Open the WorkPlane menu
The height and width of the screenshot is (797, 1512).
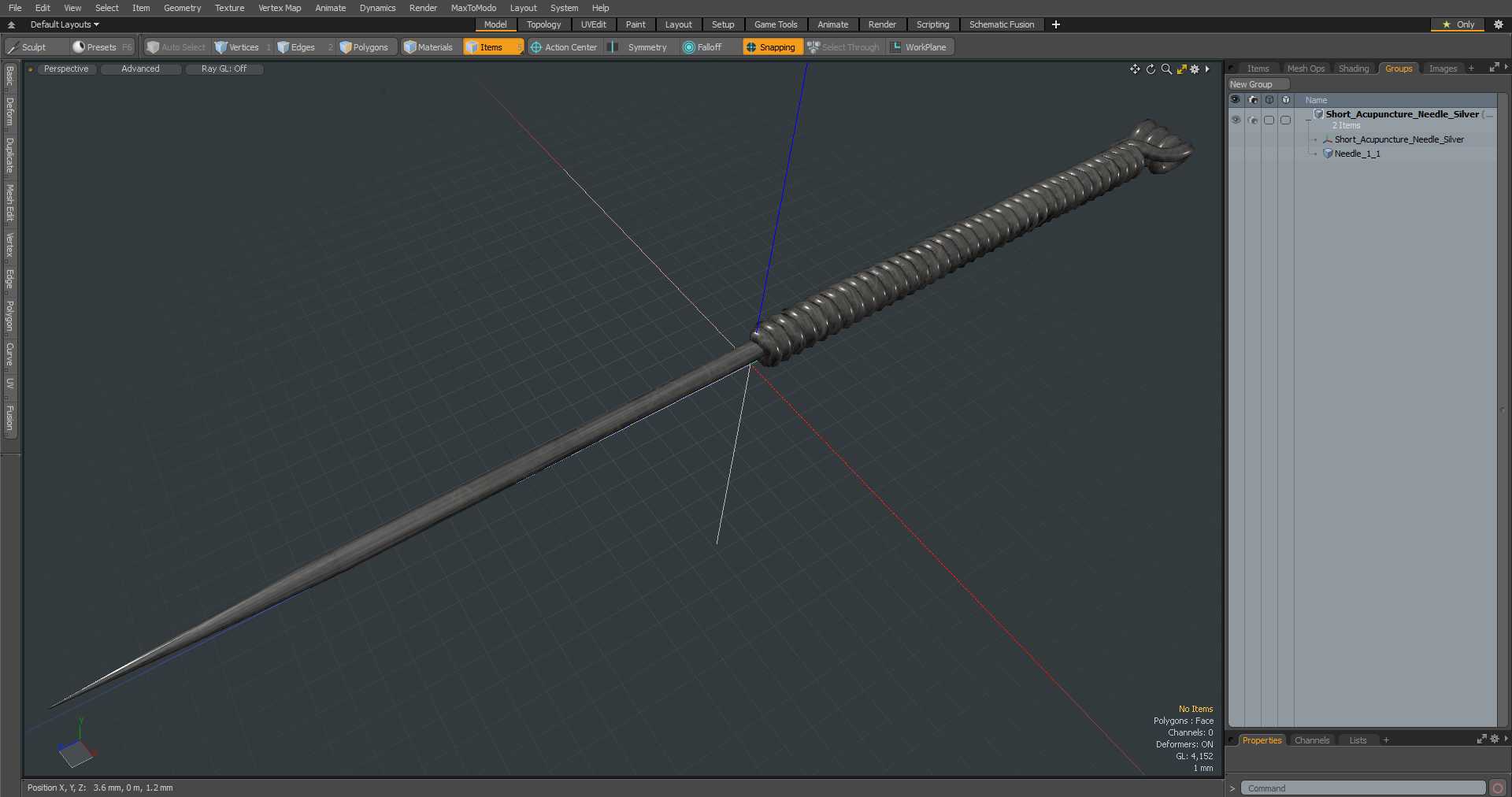click(920, 47)
